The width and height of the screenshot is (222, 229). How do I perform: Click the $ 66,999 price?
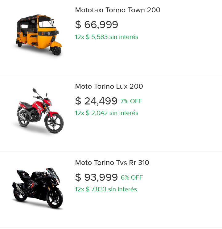click(x=97, y=24)
